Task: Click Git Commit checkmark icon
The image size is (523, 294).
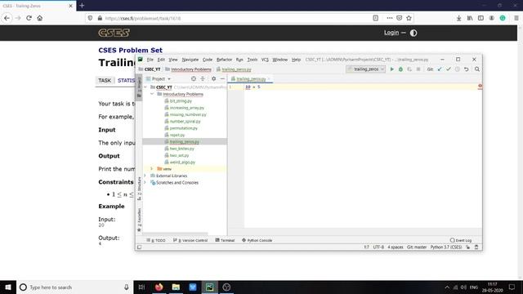Action: point(449,69)
